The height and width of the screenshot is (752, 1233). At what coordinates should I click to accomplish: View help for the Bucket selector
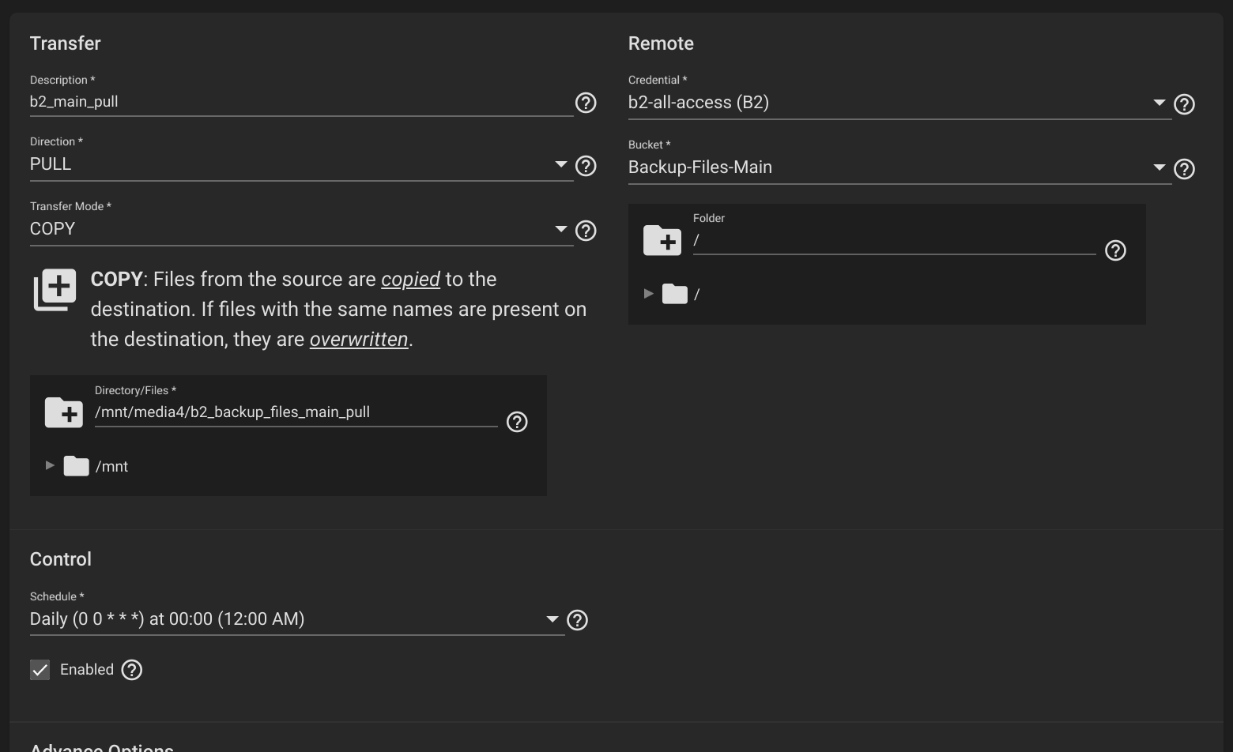tap(1184, 169)
